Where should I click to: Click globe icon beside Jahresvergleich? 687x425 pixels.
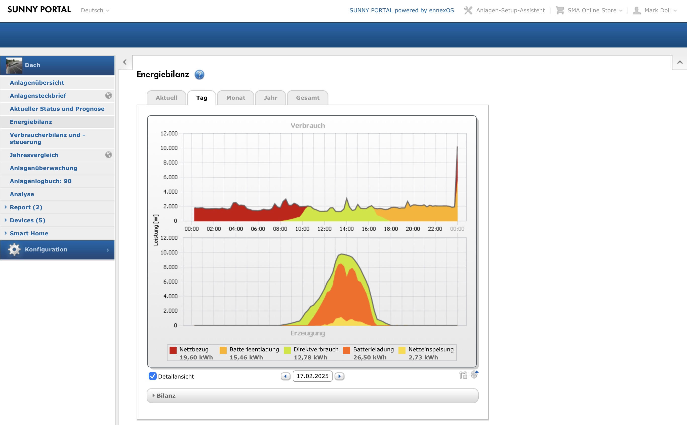109,155
